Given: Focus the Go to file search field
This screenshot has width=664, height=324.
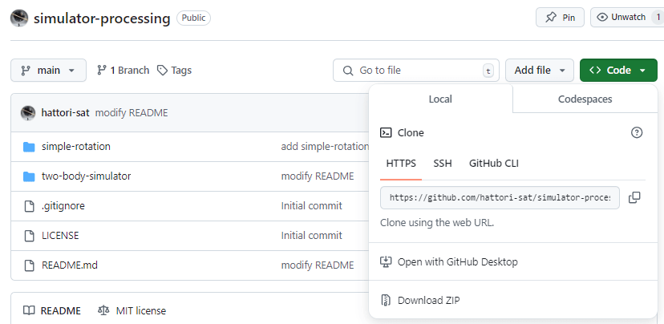Looking at the screenshot, I should [x=416, y=71].
